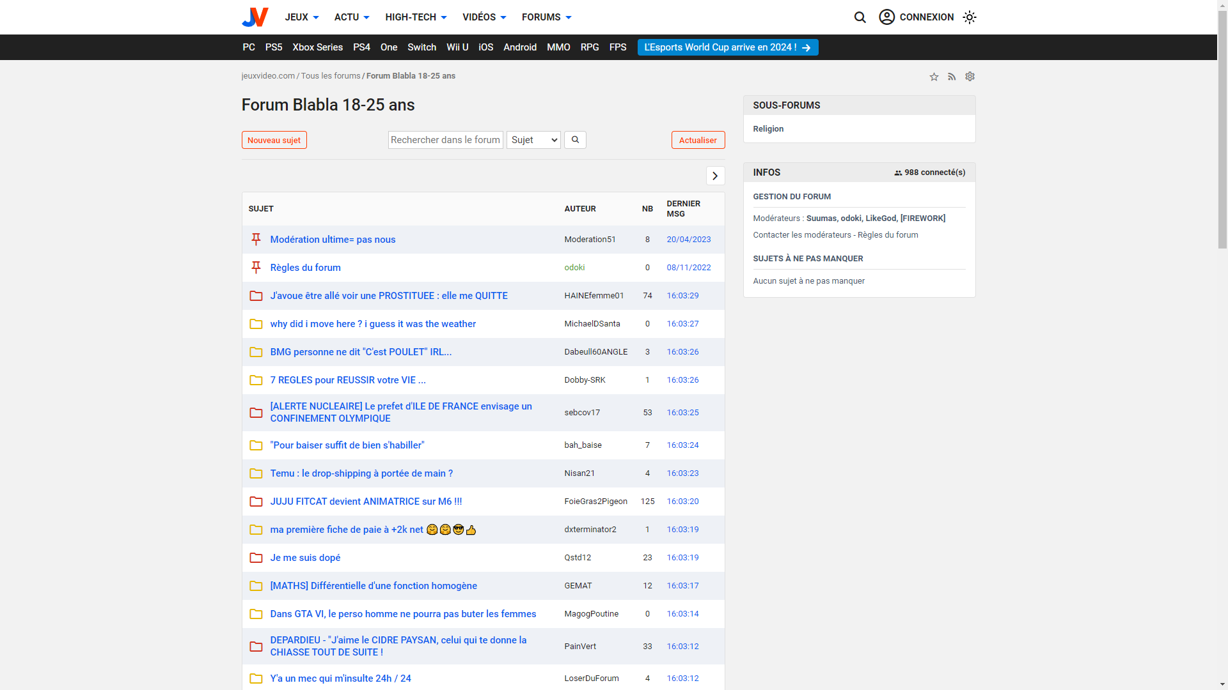This screenshot has height=690, width=1228.
Task: Open the Sujet search type combo box
Action: tap(533, 140)
